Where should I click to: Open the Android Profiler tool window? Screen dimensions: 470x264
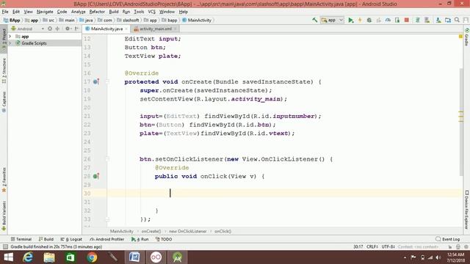106,239
